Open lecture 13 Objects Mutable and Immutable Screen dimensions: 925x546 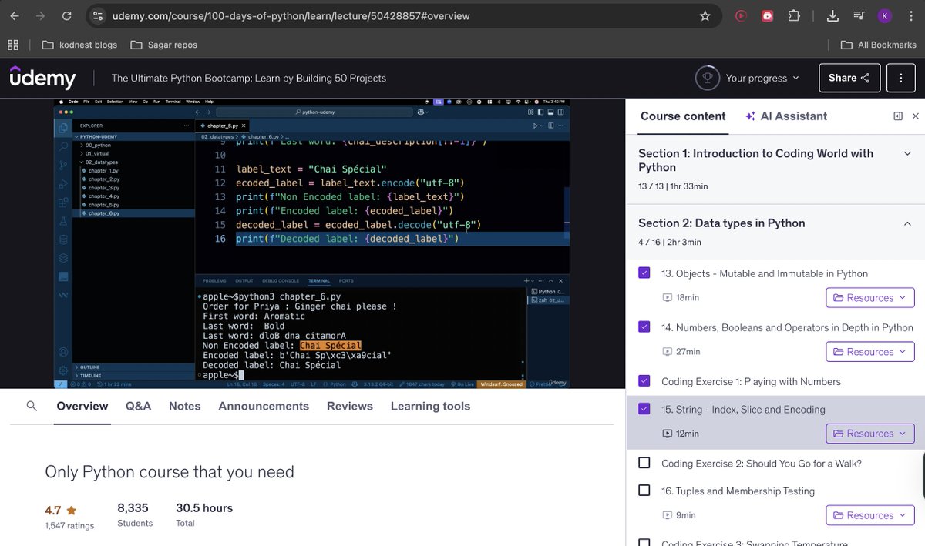(x=765, y=273)
